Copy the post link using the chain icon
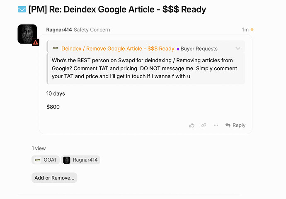The height and width of the screenshot is (199, 286). (204, 125)
